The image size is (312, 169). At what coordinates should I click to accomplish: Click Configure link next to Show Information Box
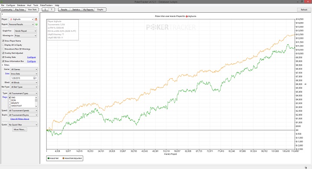pyautogui.click(x=32, y=61)
